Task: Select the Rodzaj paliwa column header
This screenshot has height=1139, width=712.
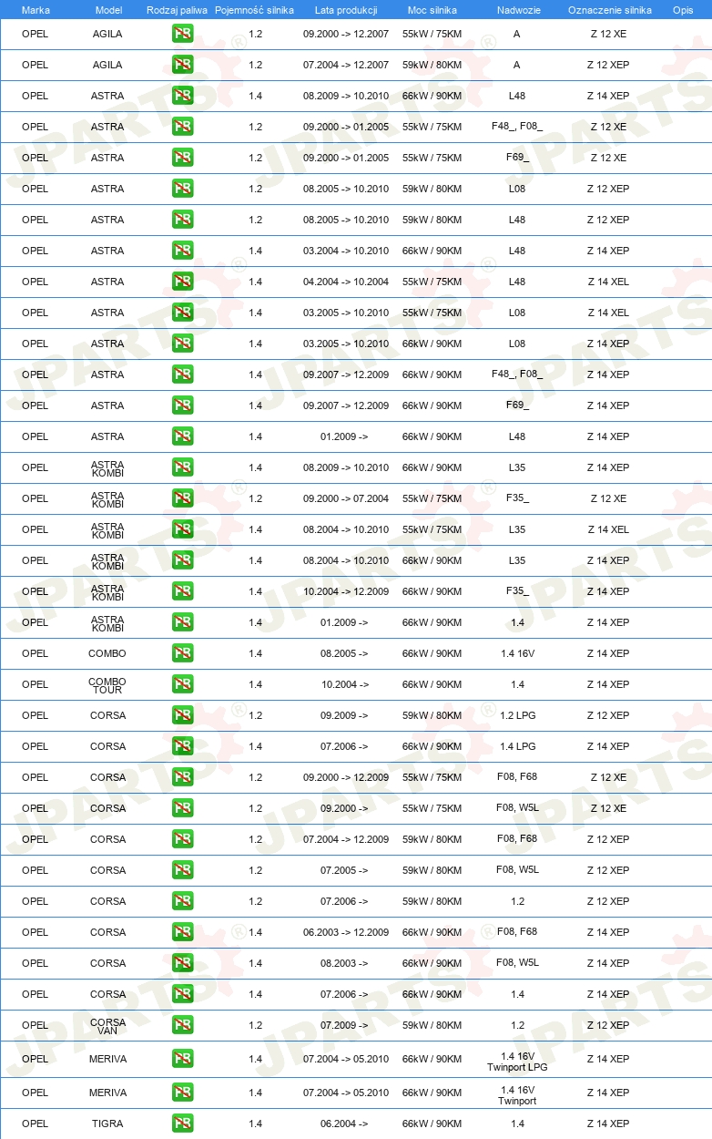Action: coord(177,10)
